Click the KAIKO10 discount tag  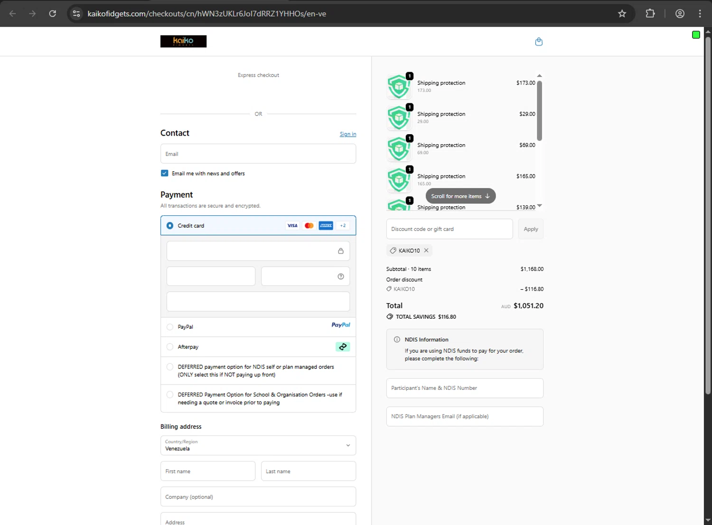409,250
